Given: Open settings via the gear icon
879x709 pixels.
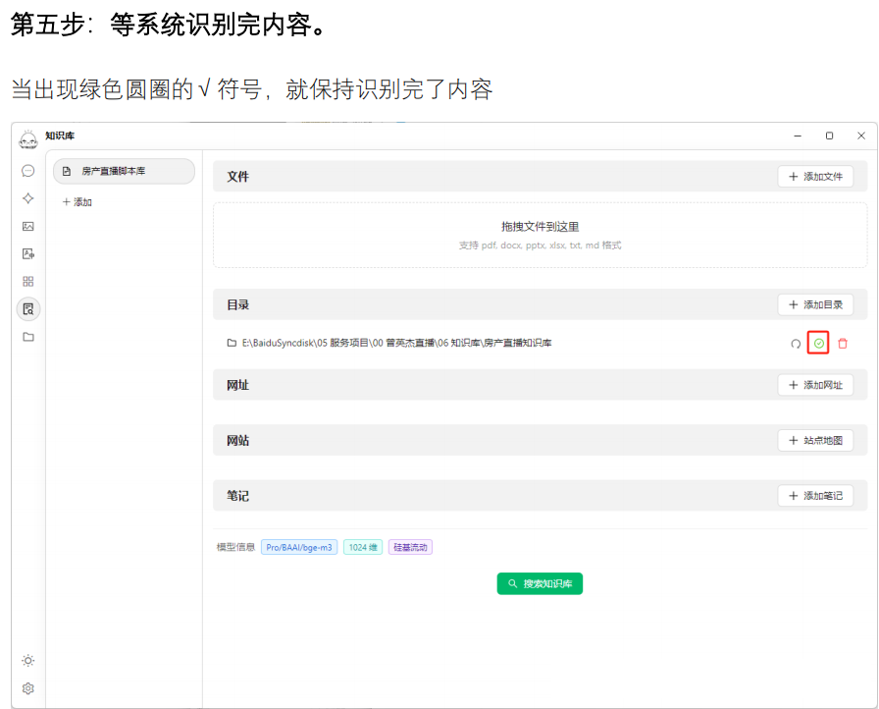Looking at the screenshot, I should point(26,688).
